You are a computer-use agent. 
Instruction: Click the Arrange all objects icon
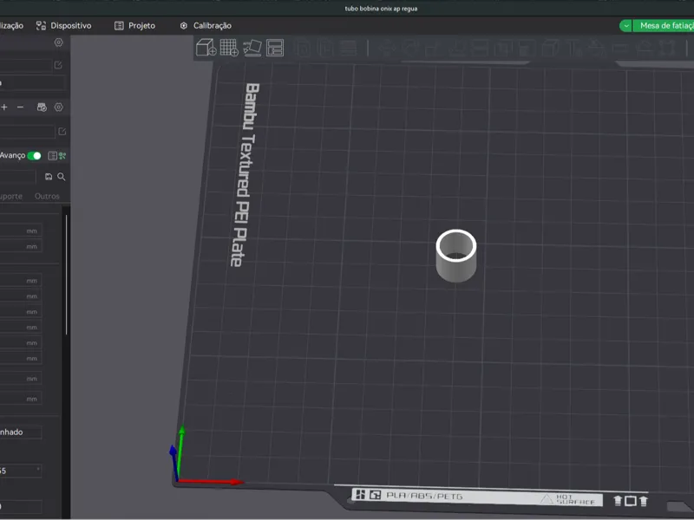coord(275,48)
